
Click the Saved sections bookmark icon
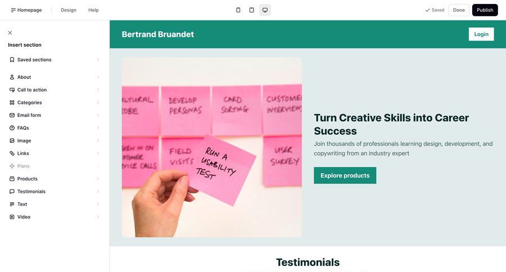coord(12,60)
